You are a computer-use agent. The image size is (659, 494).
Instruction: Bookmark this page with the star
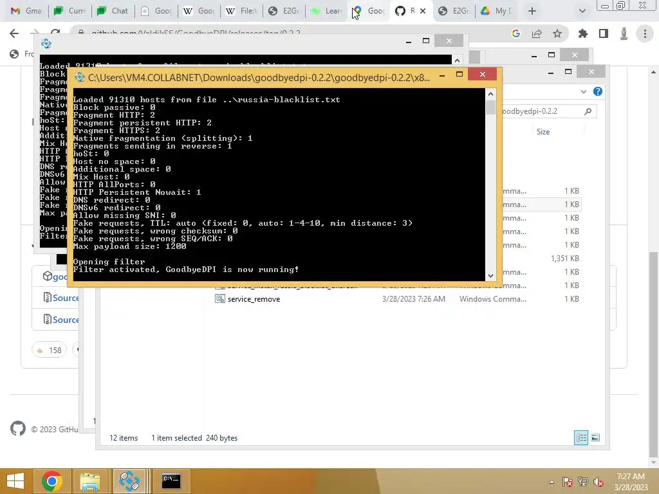(557, 33)
